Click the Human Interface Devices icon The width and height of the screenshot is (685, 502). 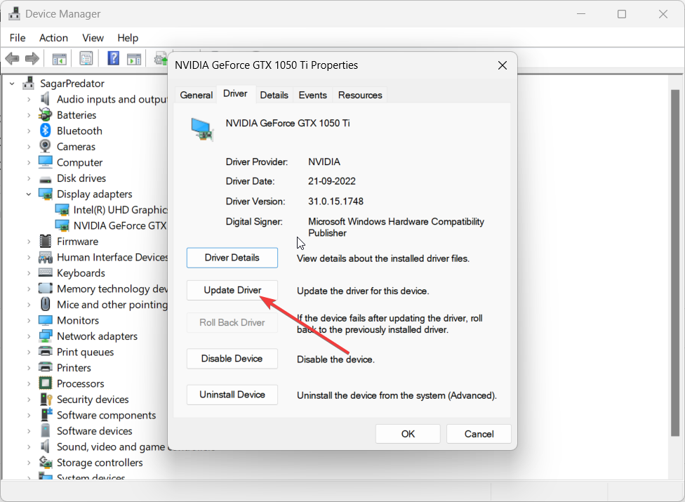pyautogui.click(x=46, y=257)
